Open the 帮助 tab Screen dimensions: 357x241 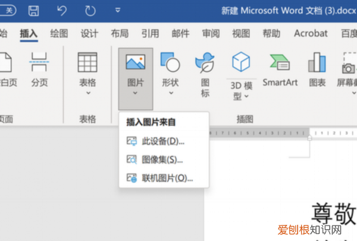click(x=271, y=34)
